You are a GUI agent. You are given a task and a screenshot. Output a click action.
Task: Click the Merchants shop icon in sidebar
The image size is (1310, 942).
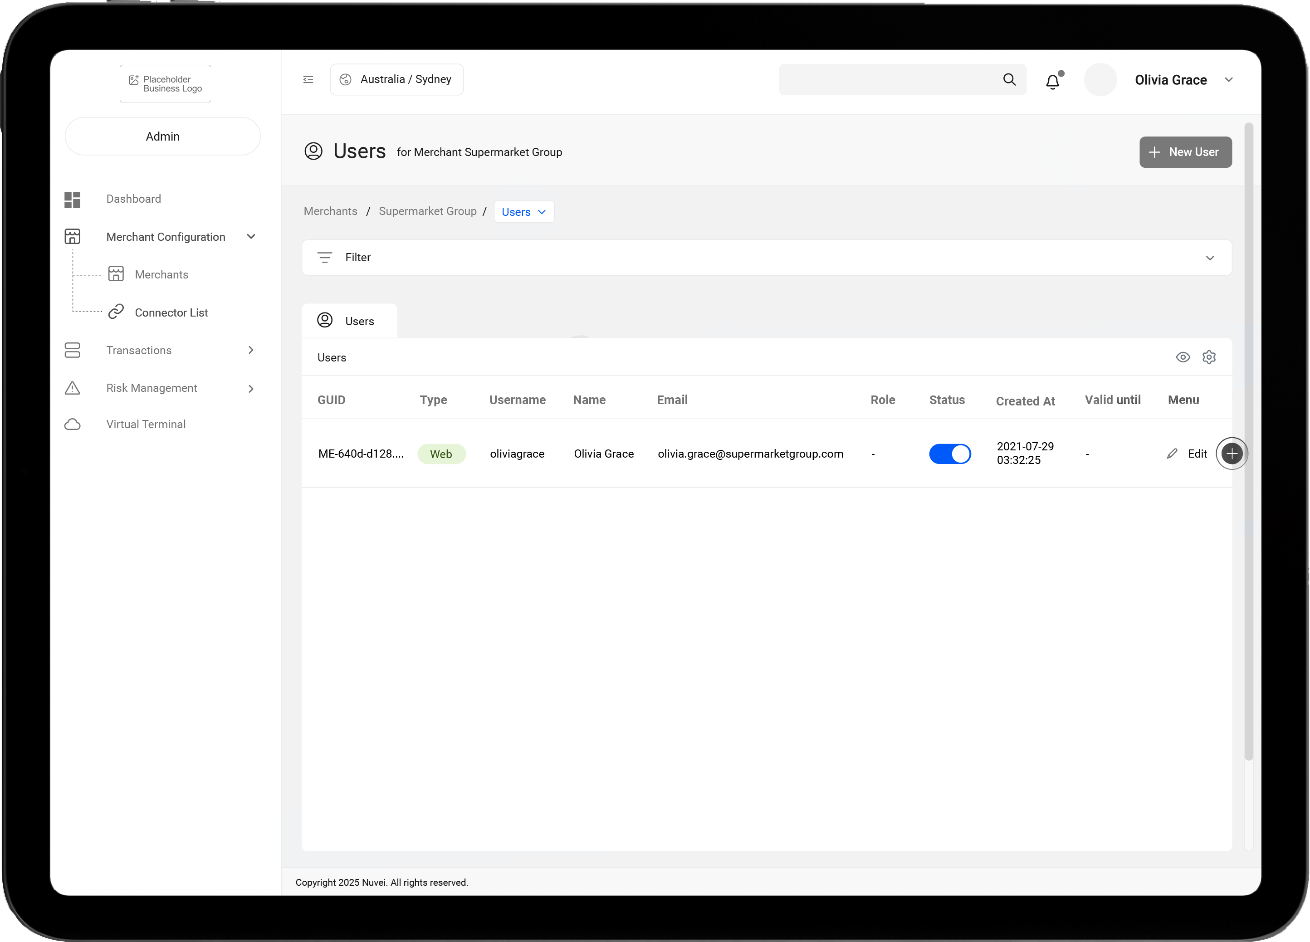[x=116, y=274]
